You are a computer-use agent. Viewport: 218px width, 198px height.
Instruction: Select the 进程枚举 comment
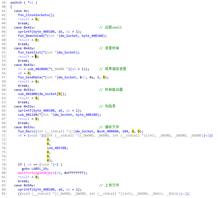110,48
